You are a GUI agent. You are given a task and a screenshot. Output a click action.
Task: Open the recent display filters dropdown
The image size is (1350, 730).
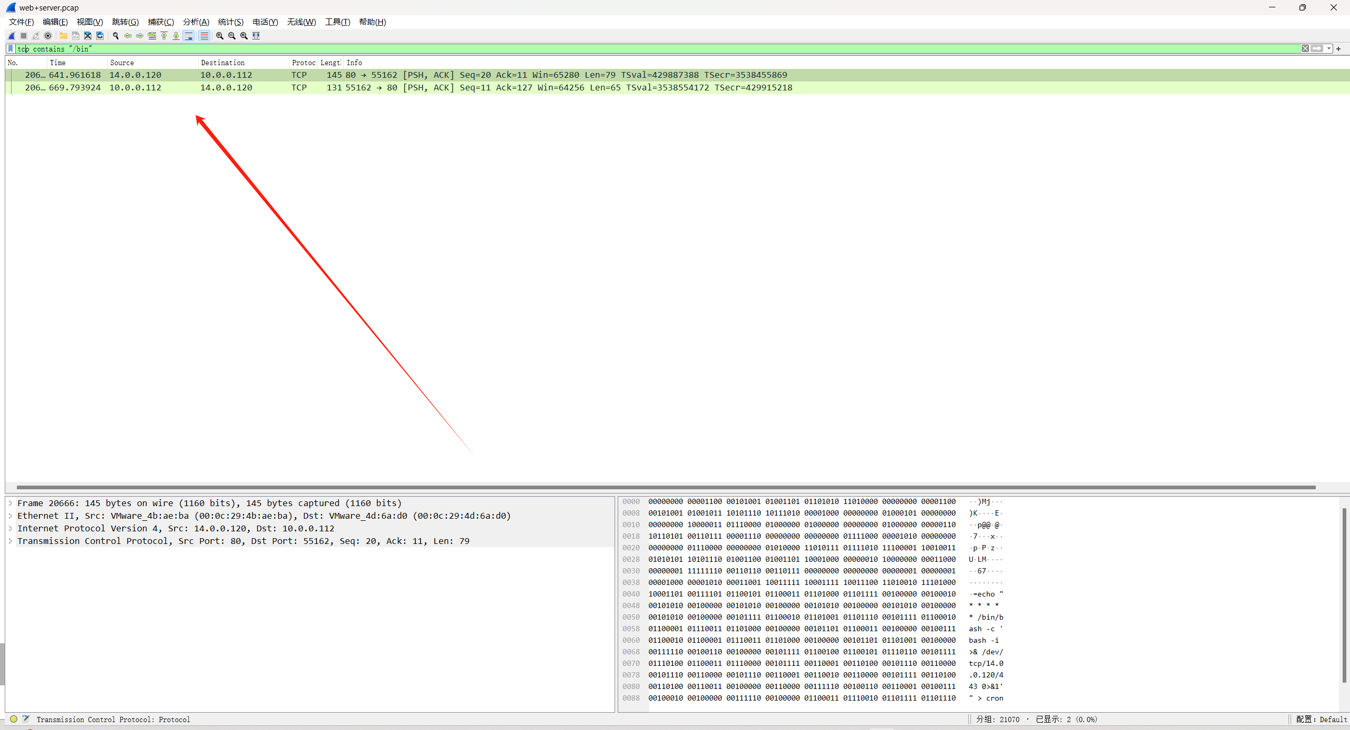coord(1329,48)
